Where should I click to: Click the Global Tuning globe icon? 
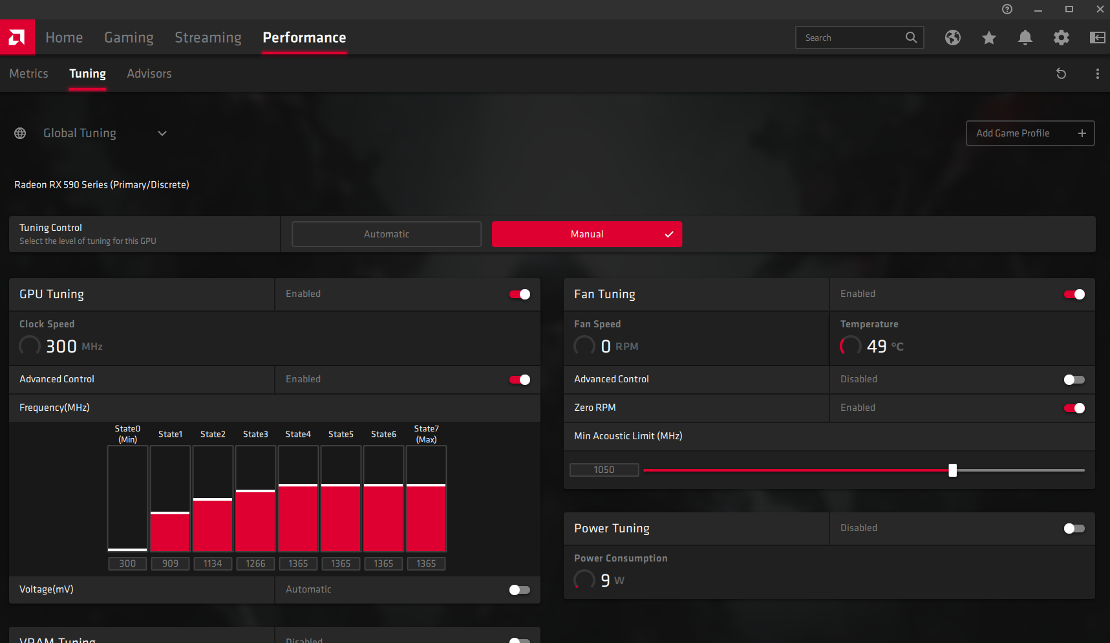click(20, 133)
